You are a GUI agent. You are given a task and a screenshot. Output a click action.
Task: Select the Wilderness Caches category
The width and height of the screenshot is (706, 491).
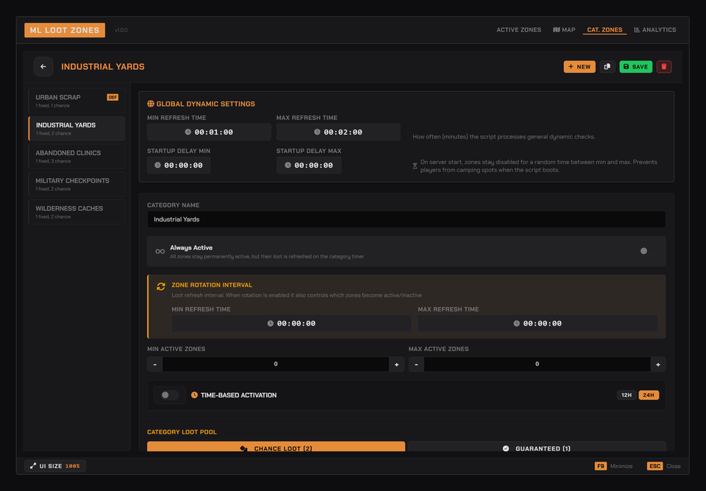(76, 212)
